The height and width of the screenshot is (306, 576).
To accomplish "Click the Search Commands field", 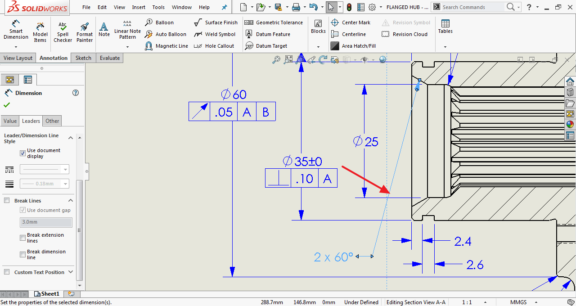I will click(472, 7).
